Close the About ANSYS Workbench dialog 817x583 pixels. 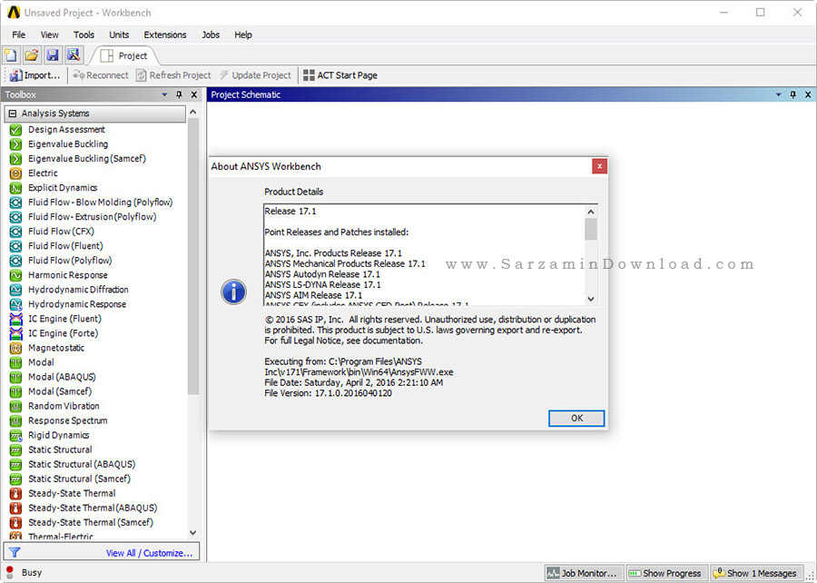[x=599, y=166]
